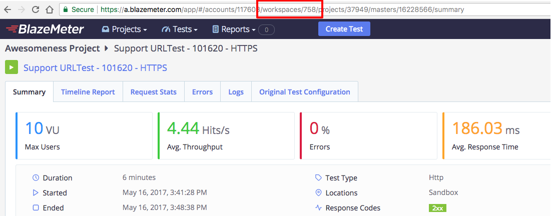Open the Tests dropdown menu
The image size is (552, 216).
coord(180,29)
